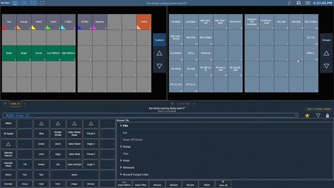
Task: Click Clear in the browser
Action: 126,154
